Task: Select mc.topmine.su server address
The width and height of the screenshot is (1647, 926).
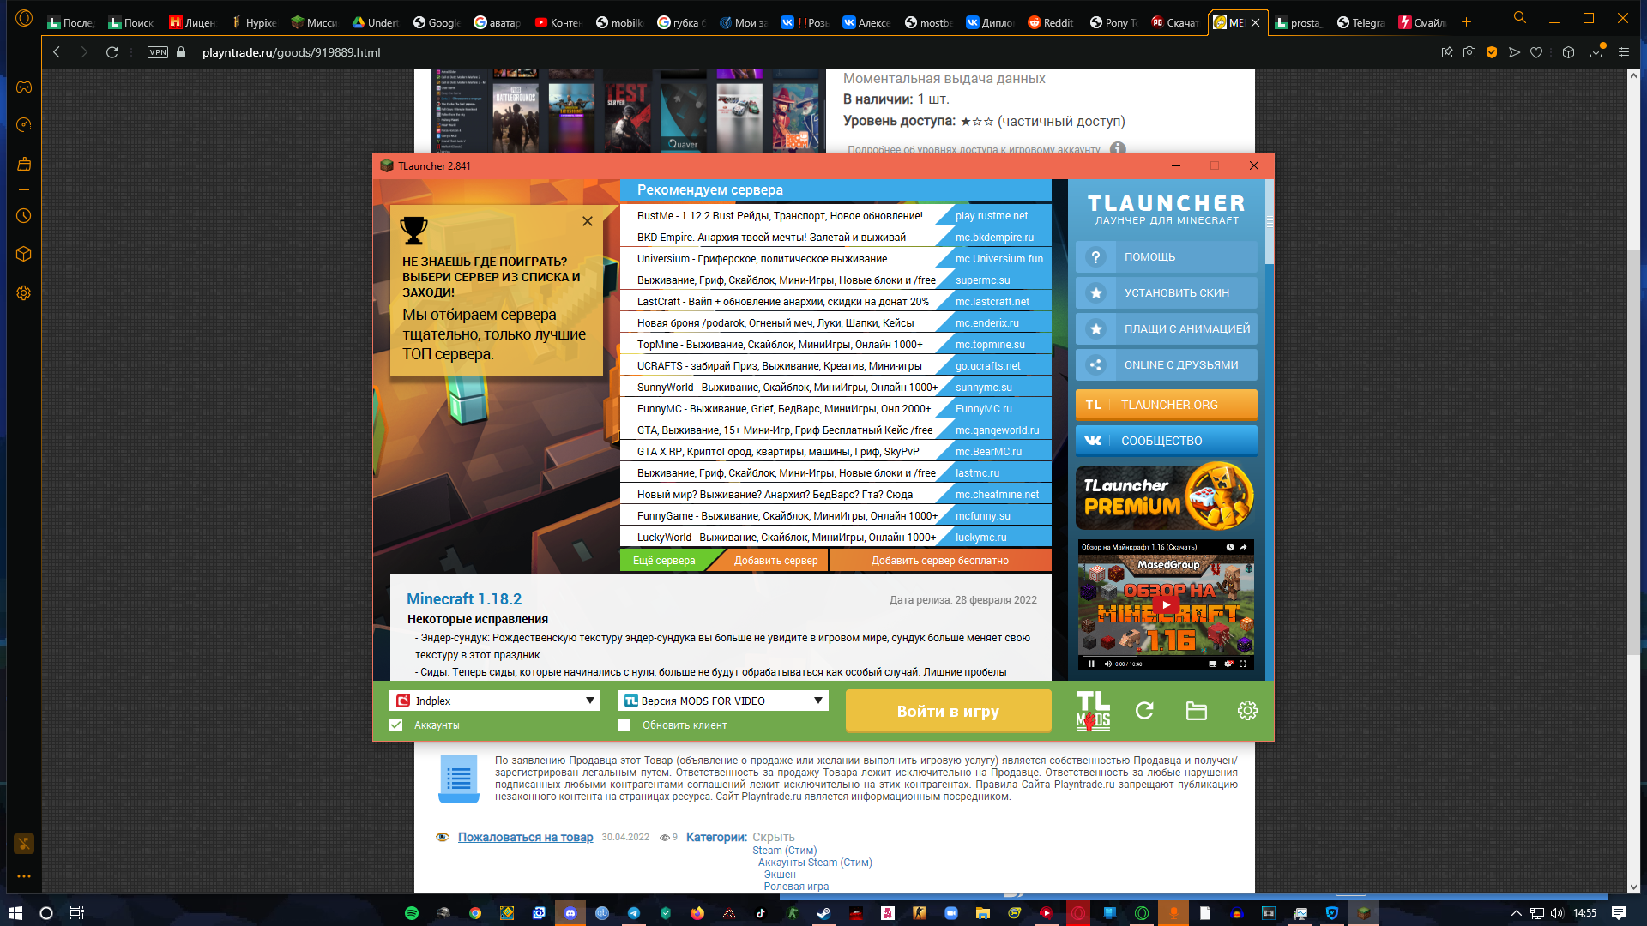Action: click(x=990, y=345)
